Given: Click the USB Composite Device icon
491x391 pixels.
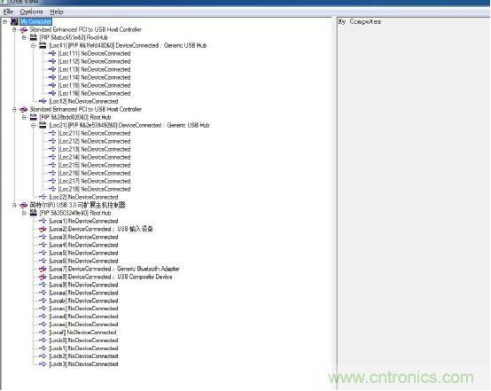Looking at the screenshot, I should (43, 277).
